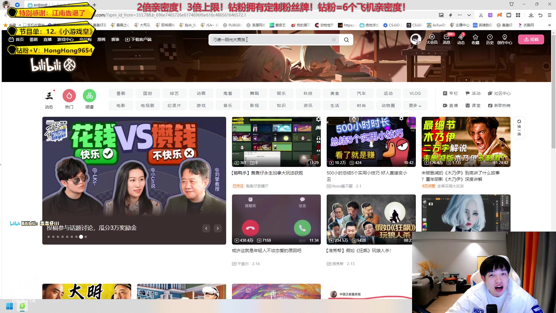Open the browser hamburger menu

(x=550, y=15)
